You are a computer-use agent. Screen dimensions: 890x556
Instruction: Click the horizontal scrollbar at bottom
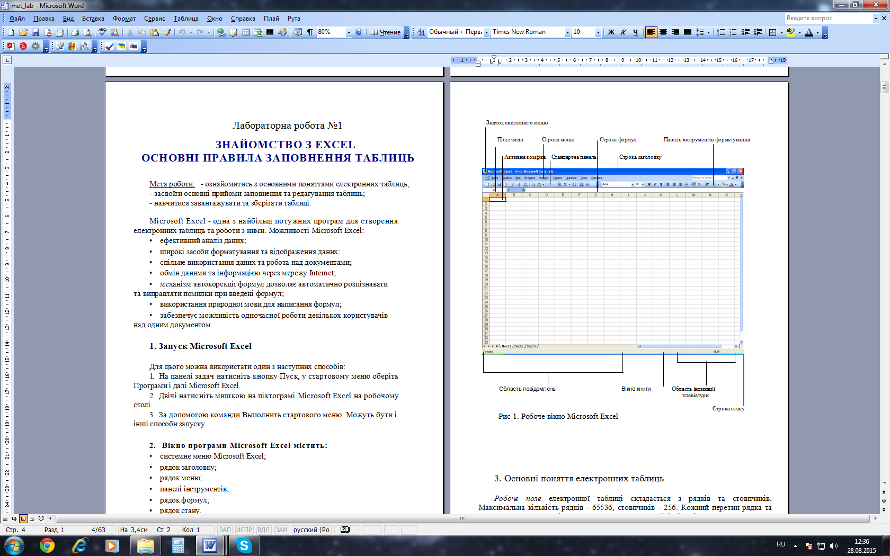[461, 518]
